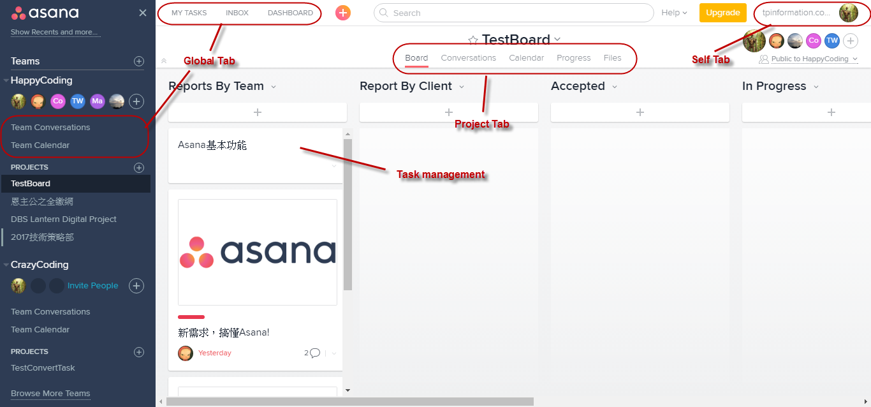
Task: Switch to Calendar project tab
Action: pos(527,58)
